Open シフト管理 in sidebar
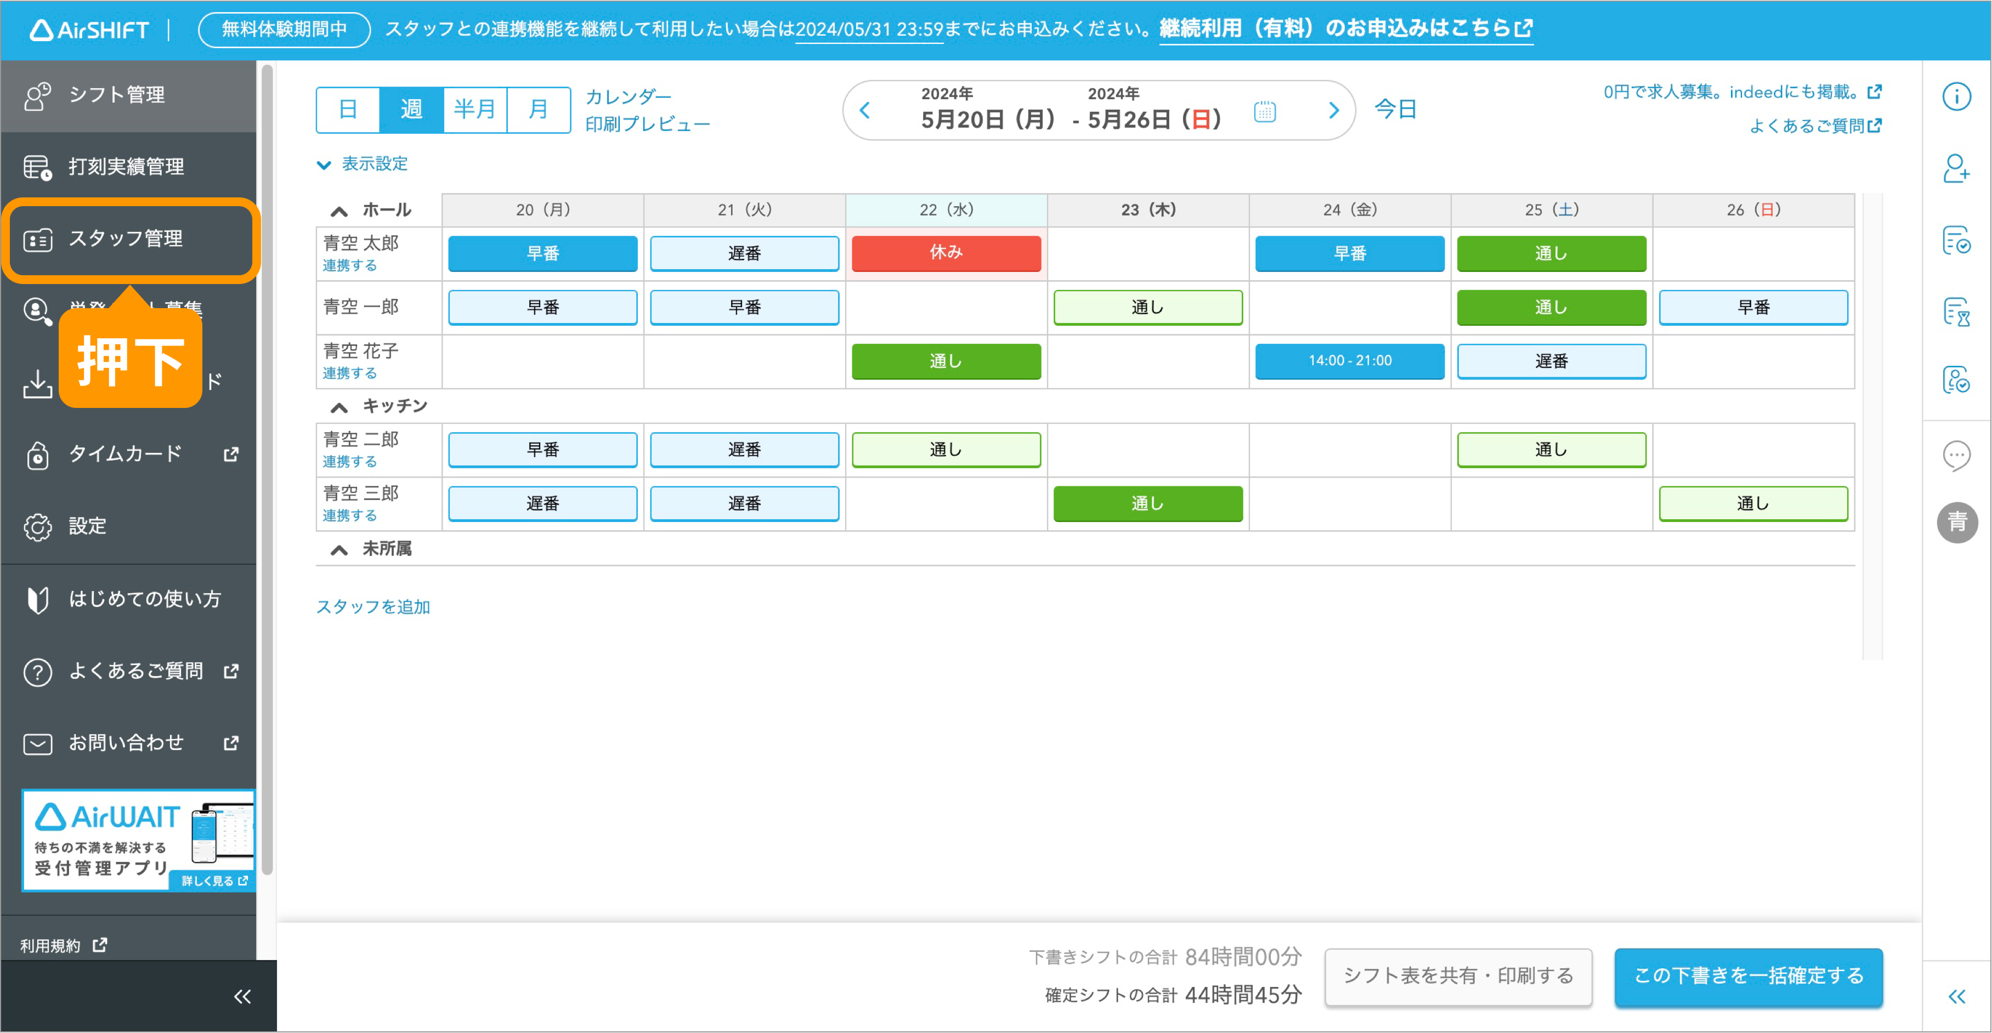1992x1033 pixels. (x=128, y=95)
